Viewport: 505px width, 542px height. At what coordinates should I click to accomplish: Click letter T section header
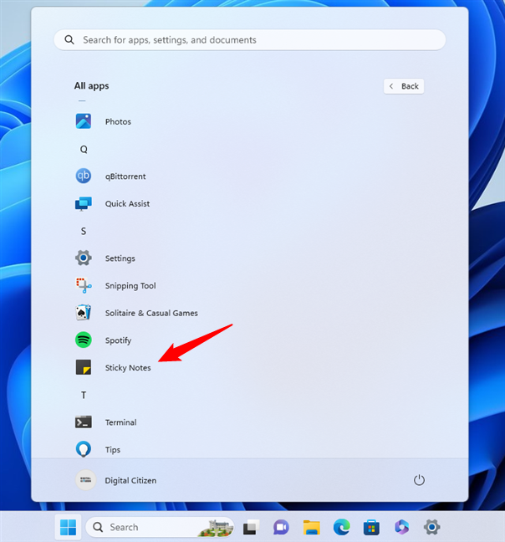click(x=84, y=395)
